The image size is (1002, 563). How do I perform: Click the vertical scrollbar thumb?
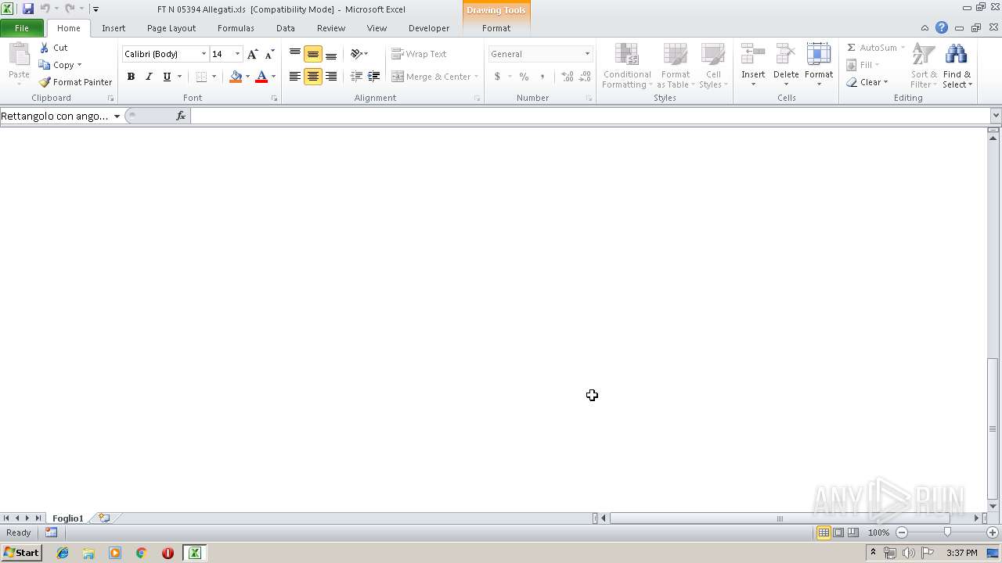[x=993, y=429]
